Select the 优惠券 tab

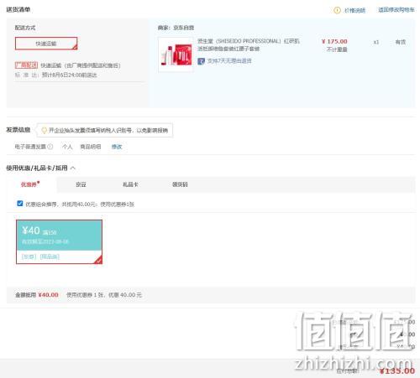coord(30,184)
